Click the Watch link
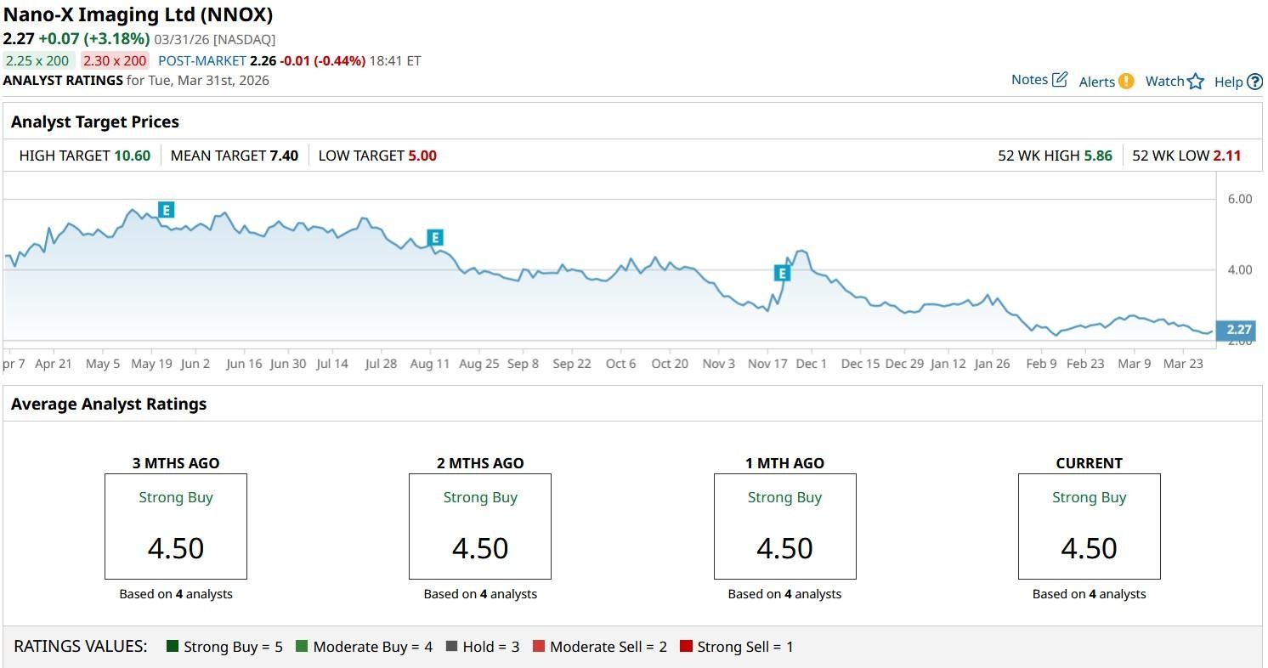Image resolution: width=1268 pixels, height=668 pixels. point(1164,82)
